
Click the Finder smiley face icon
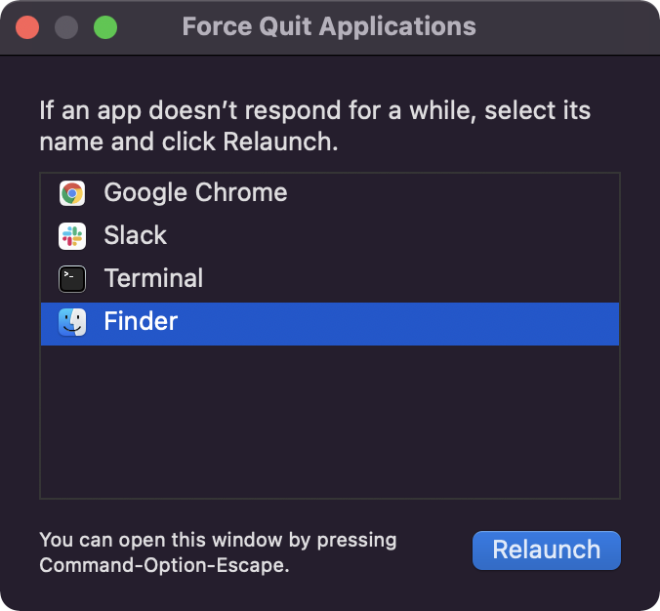pos(72,322)
